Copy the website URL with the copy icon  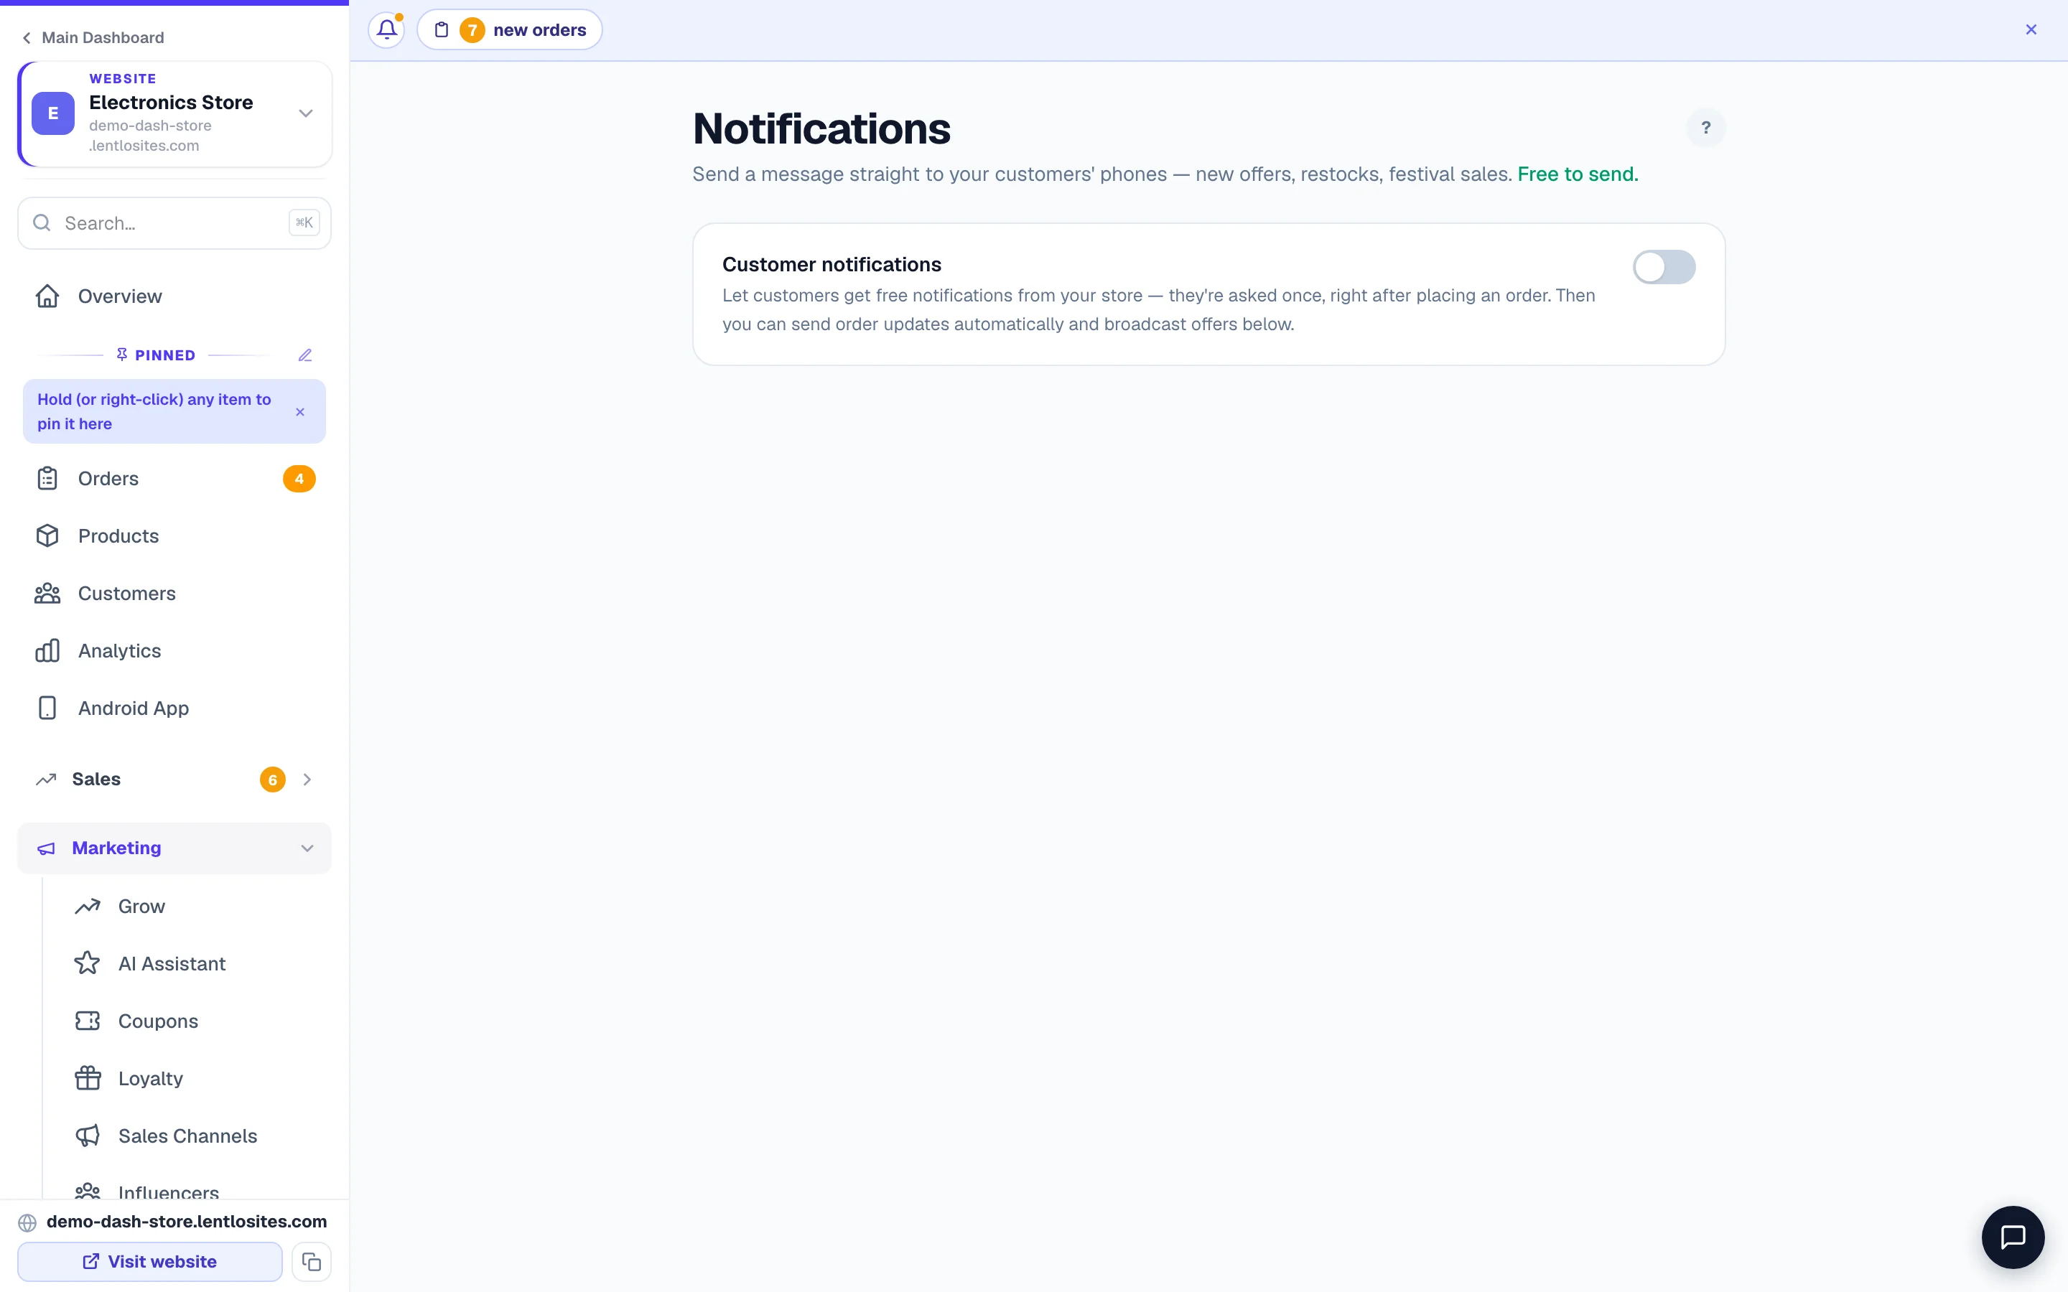(x=311, y=1261)
